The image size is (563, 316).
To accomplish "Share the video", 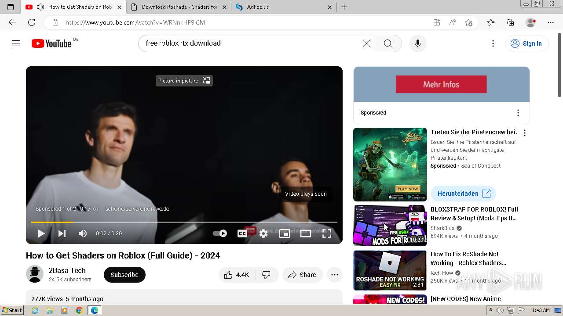I will tap(303, 275).
